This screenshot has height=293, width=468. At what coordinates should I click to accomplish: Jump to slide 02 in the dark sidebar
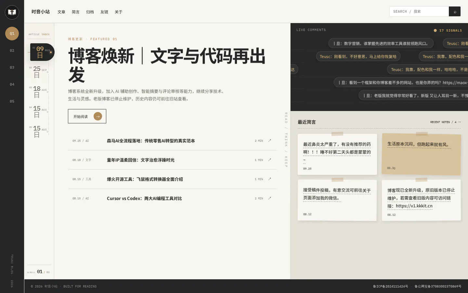click(12, 50)
